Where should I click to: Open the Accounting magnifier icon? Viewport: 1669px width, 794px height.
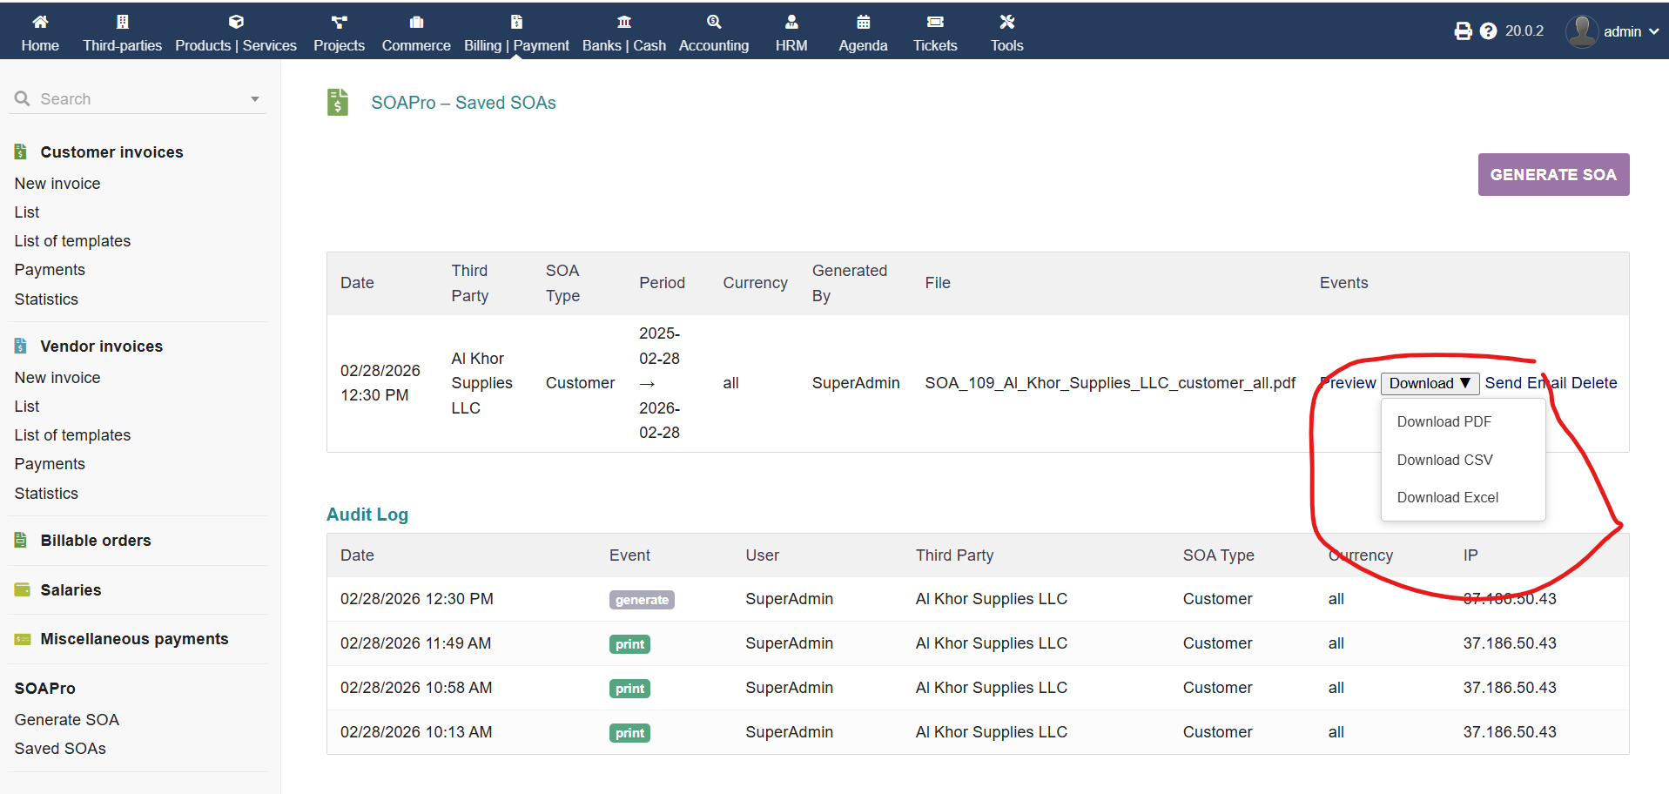713,22
